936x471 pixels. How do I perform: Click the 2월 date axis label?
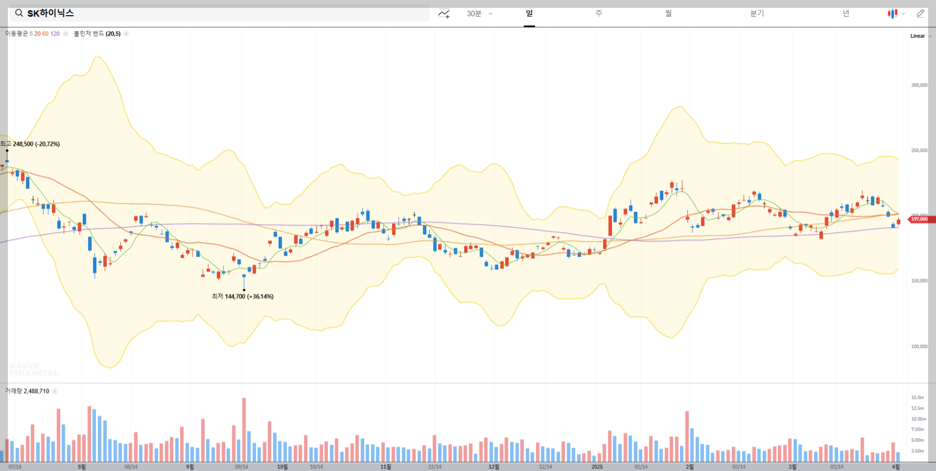pos(690,467)
